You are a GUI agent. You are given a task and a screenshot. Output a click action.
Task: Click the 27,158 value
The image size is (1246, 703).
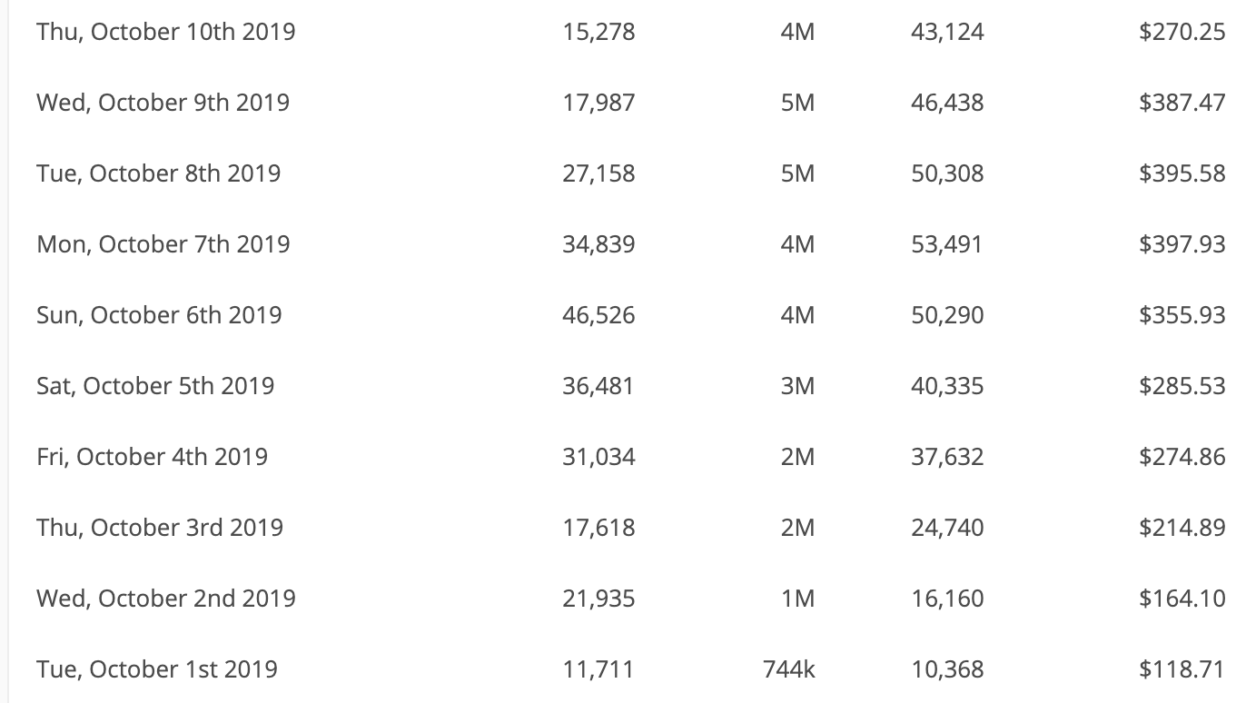click(x=598, y=173)
